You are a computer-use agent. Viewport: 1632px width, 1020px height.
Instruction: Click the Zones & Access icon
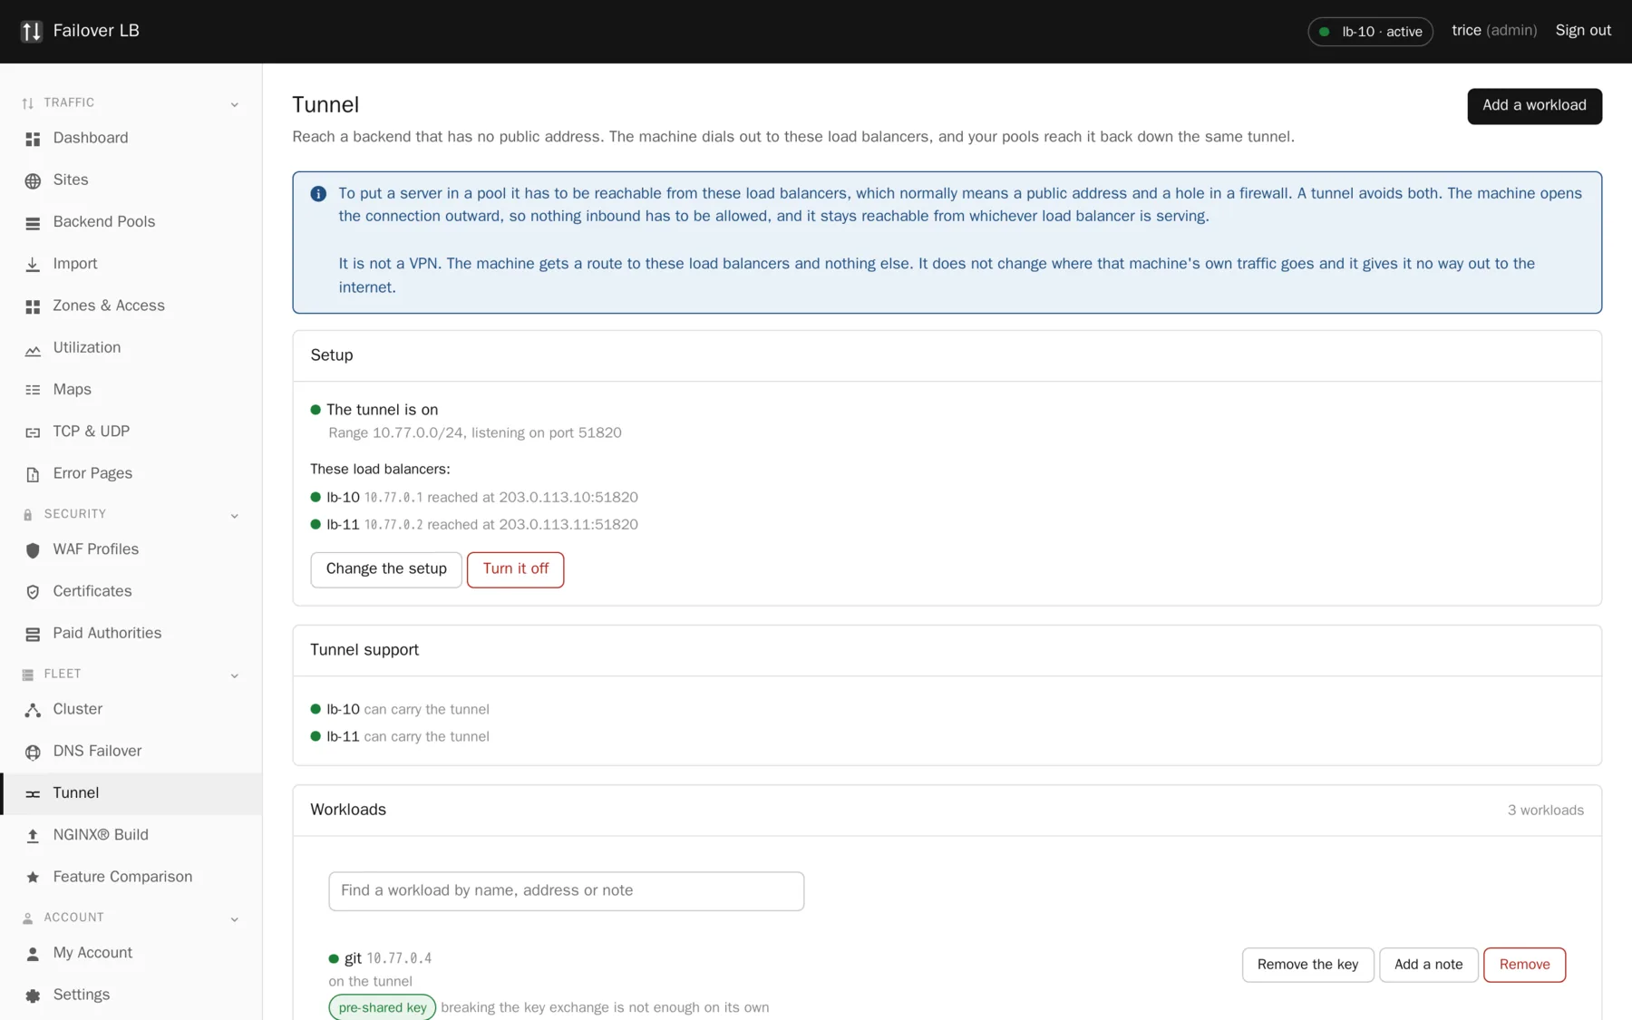coord(33,306)
